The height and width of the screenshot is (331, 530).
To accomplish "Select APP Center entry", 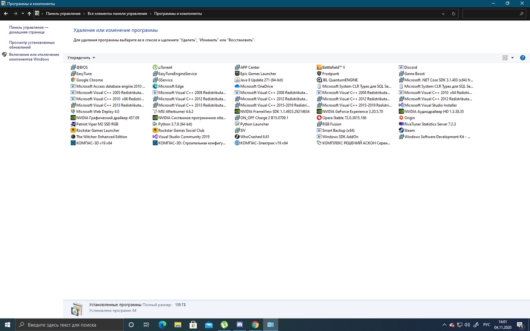I will pos(247,67).
